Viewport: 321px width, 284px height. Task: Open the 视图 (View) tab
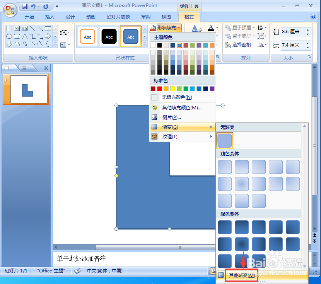(x=166, y=17)
